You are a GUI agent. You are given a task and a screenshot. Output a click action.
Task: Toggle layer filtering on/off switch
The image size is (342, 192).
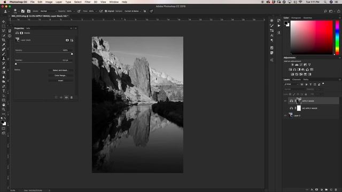click(323, 84)
